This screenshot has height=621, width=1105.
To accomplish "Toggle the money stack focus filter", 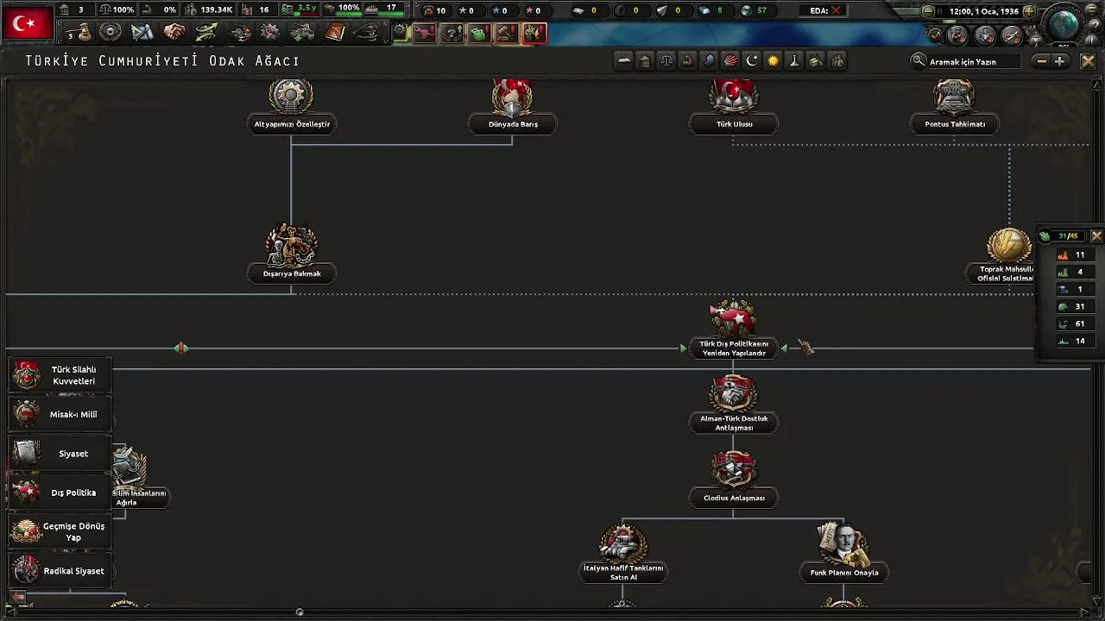I will click(x=816, y=60).
